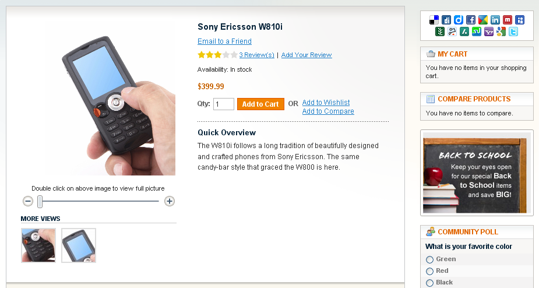Click the StumbleUpon share icon

pos(477,31)
